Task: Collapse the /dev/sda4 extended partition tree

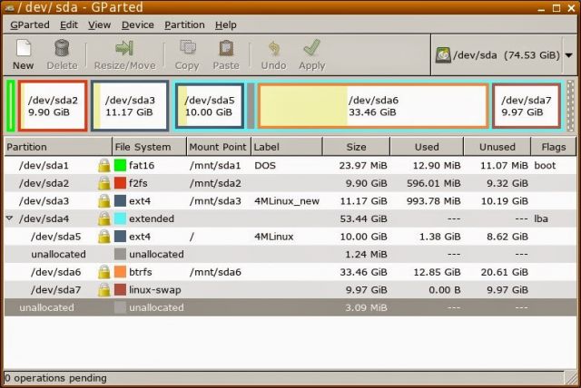Action: 10,218
